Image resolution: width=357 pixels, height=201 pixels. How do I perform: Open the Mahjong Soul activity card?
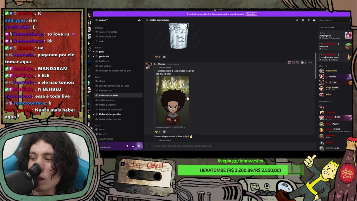[x=336, y=35]
